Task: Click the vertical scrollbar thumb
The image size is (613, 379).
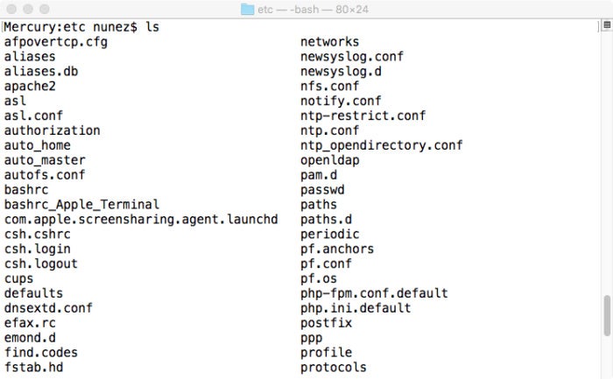Action: click(x=607, y=316)
